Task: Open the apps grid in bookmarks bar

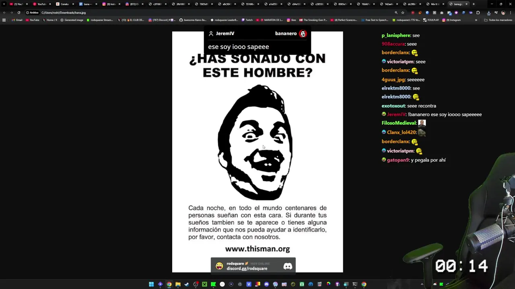Action: click(4, 20)
